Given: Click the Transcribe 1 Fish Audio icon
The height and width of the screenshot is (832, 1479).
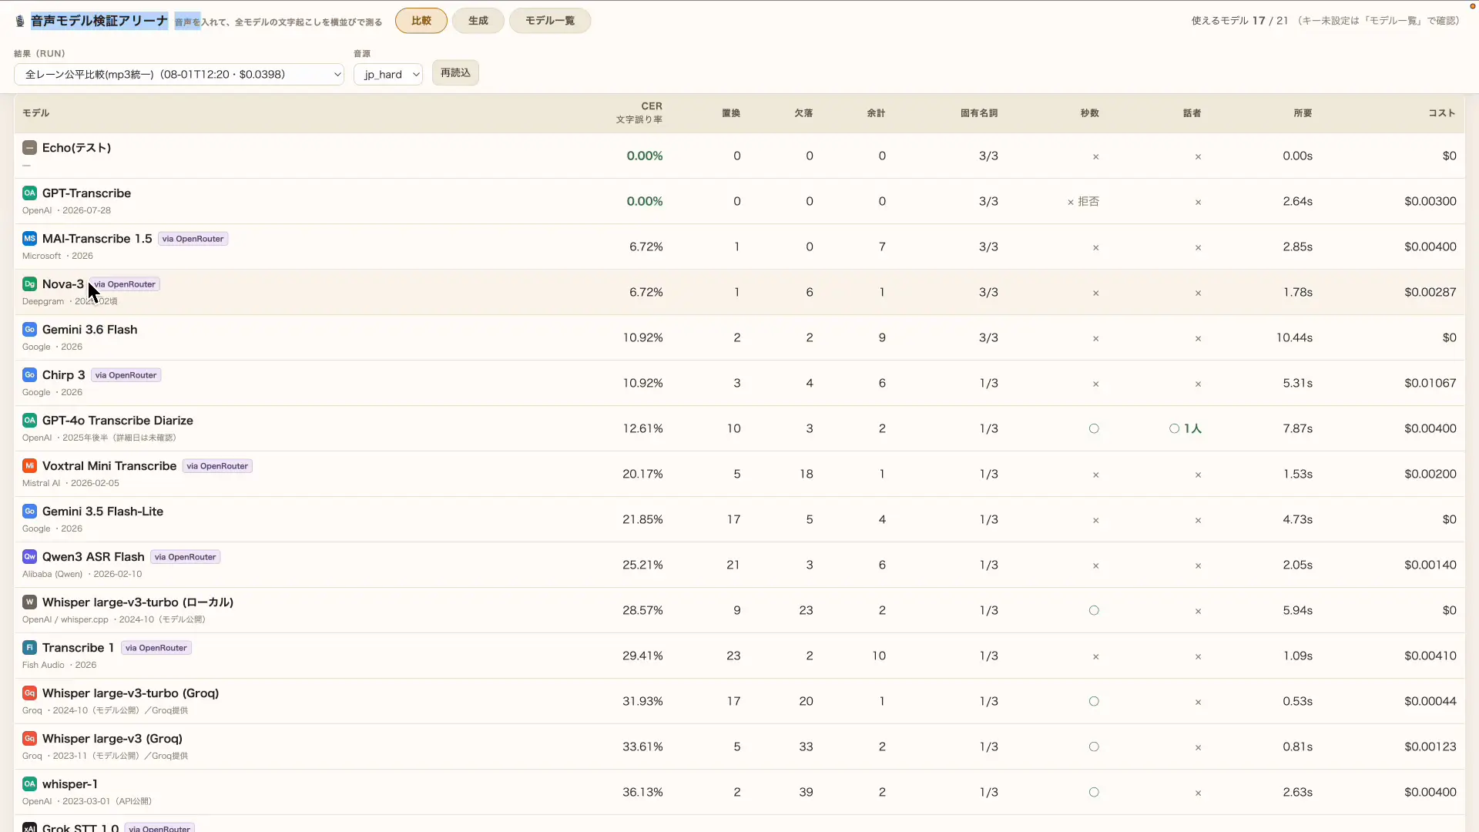Looking at the screenshot, I should [x=29, y=648].
